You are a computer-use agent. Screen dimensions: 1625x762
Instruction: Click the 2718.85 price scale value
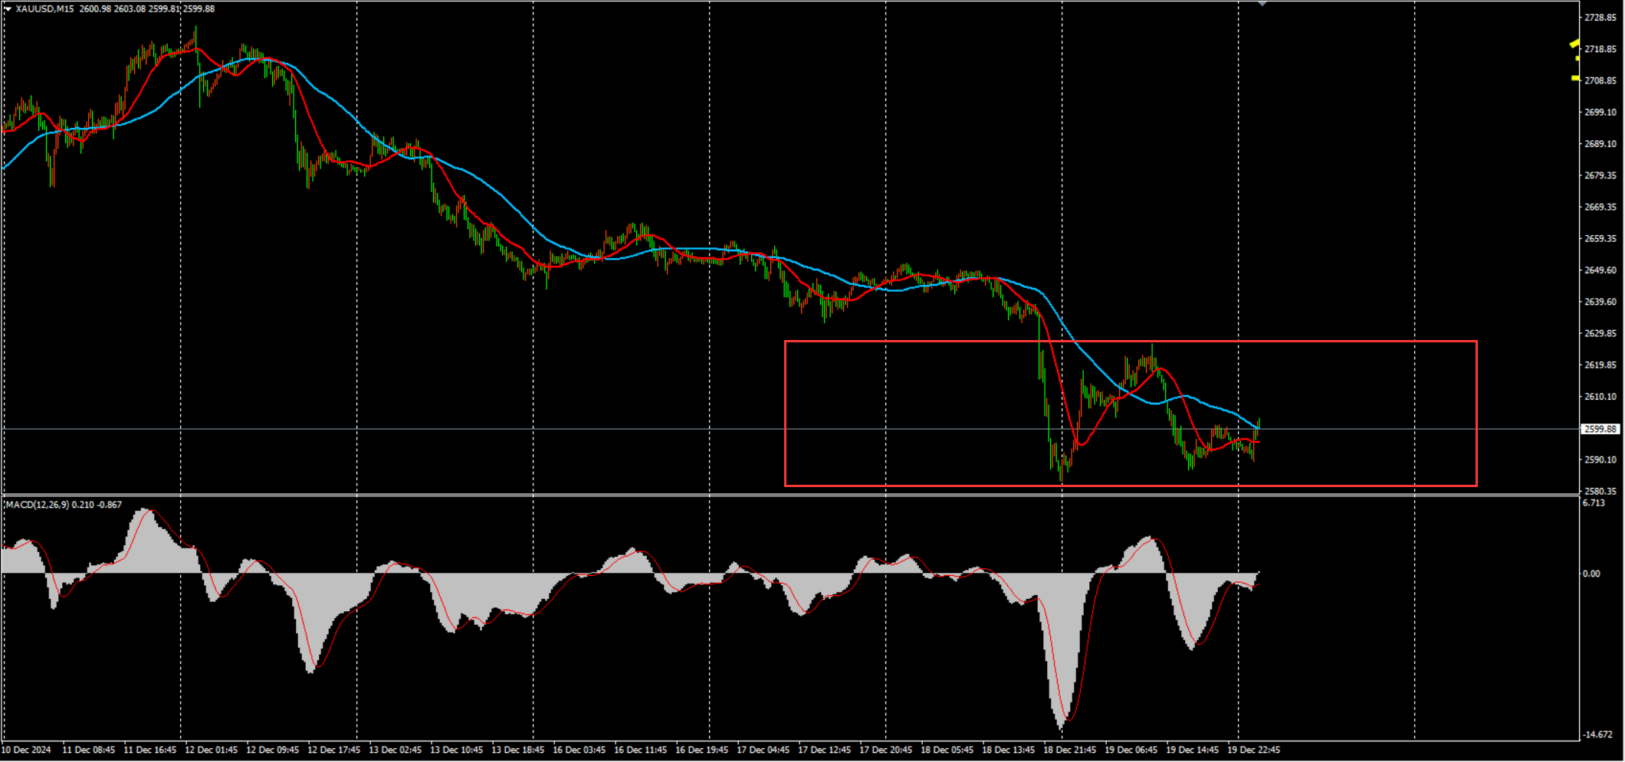pyautogui.click(x=1600, y=49)
